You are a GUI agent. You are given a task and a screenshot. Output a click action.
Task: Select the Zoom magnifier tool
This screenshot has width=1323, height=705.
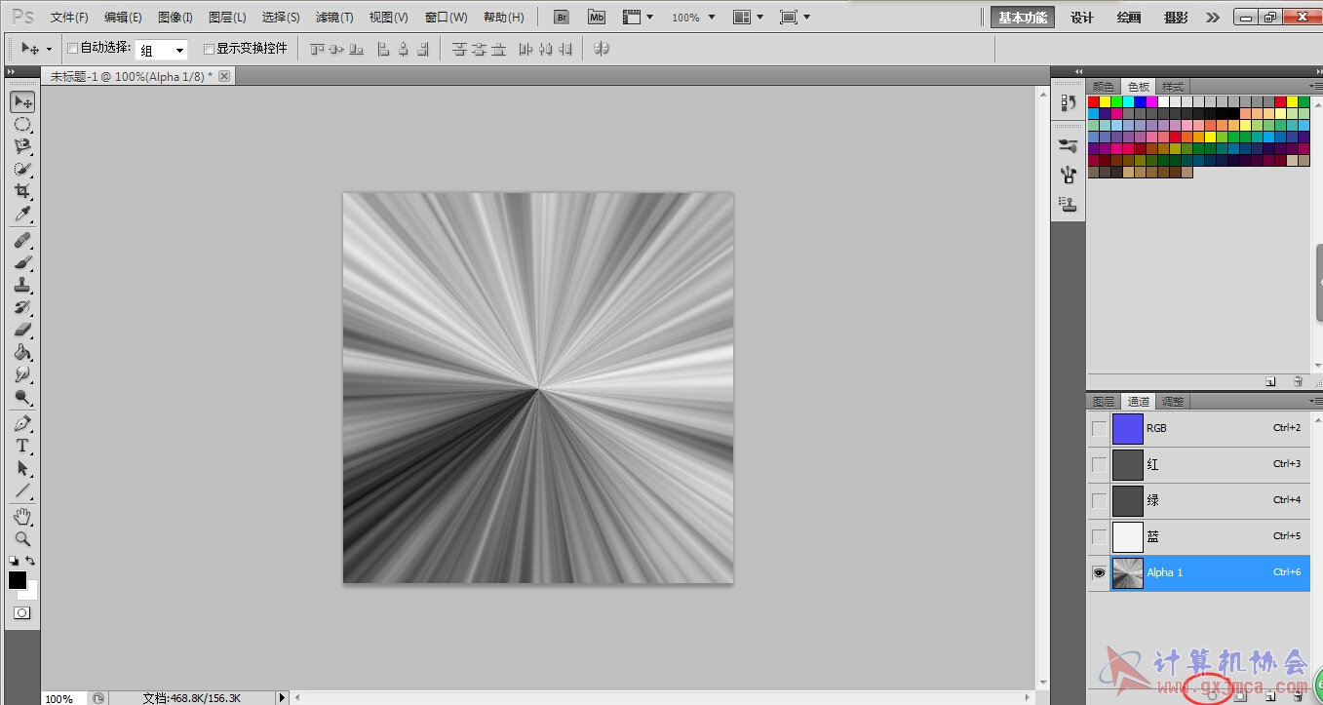(x=22, y=538)
